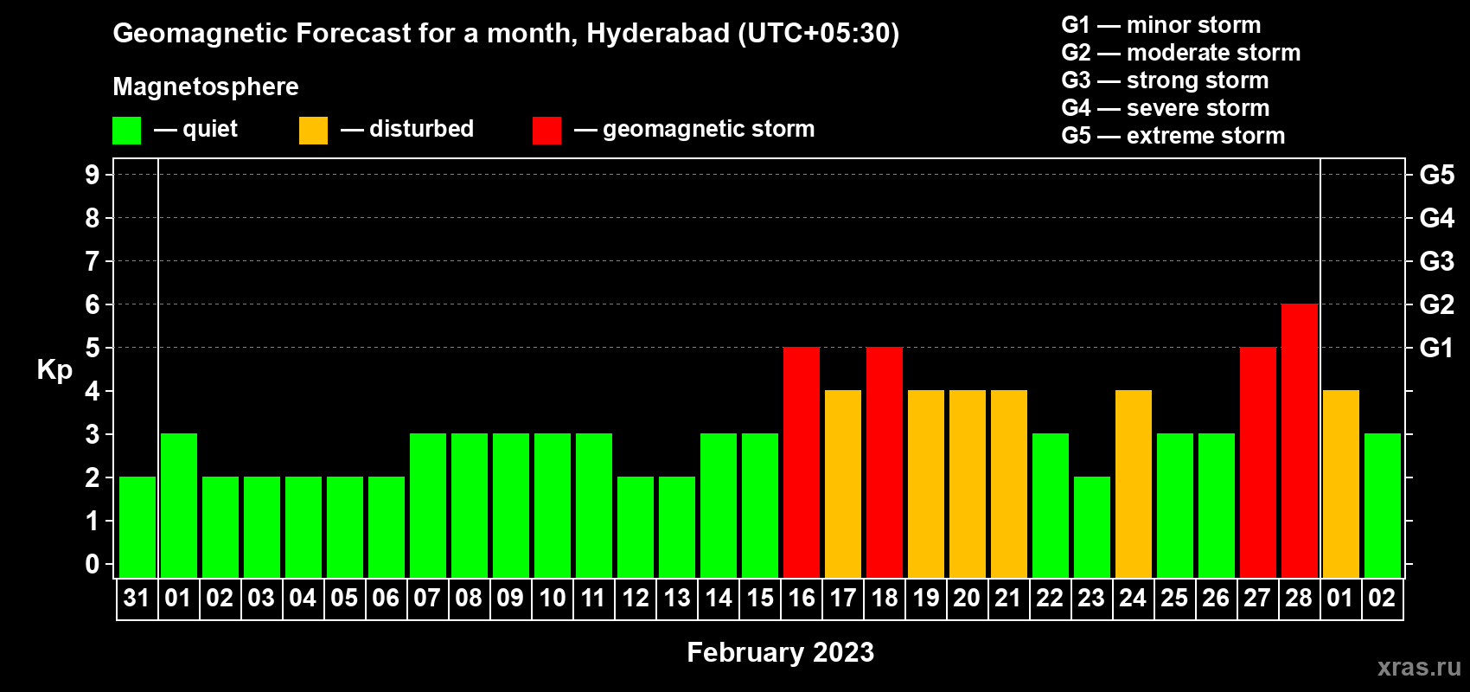Click the date label 14
This screenshot has height=692, width=1470.
(718, 599)
